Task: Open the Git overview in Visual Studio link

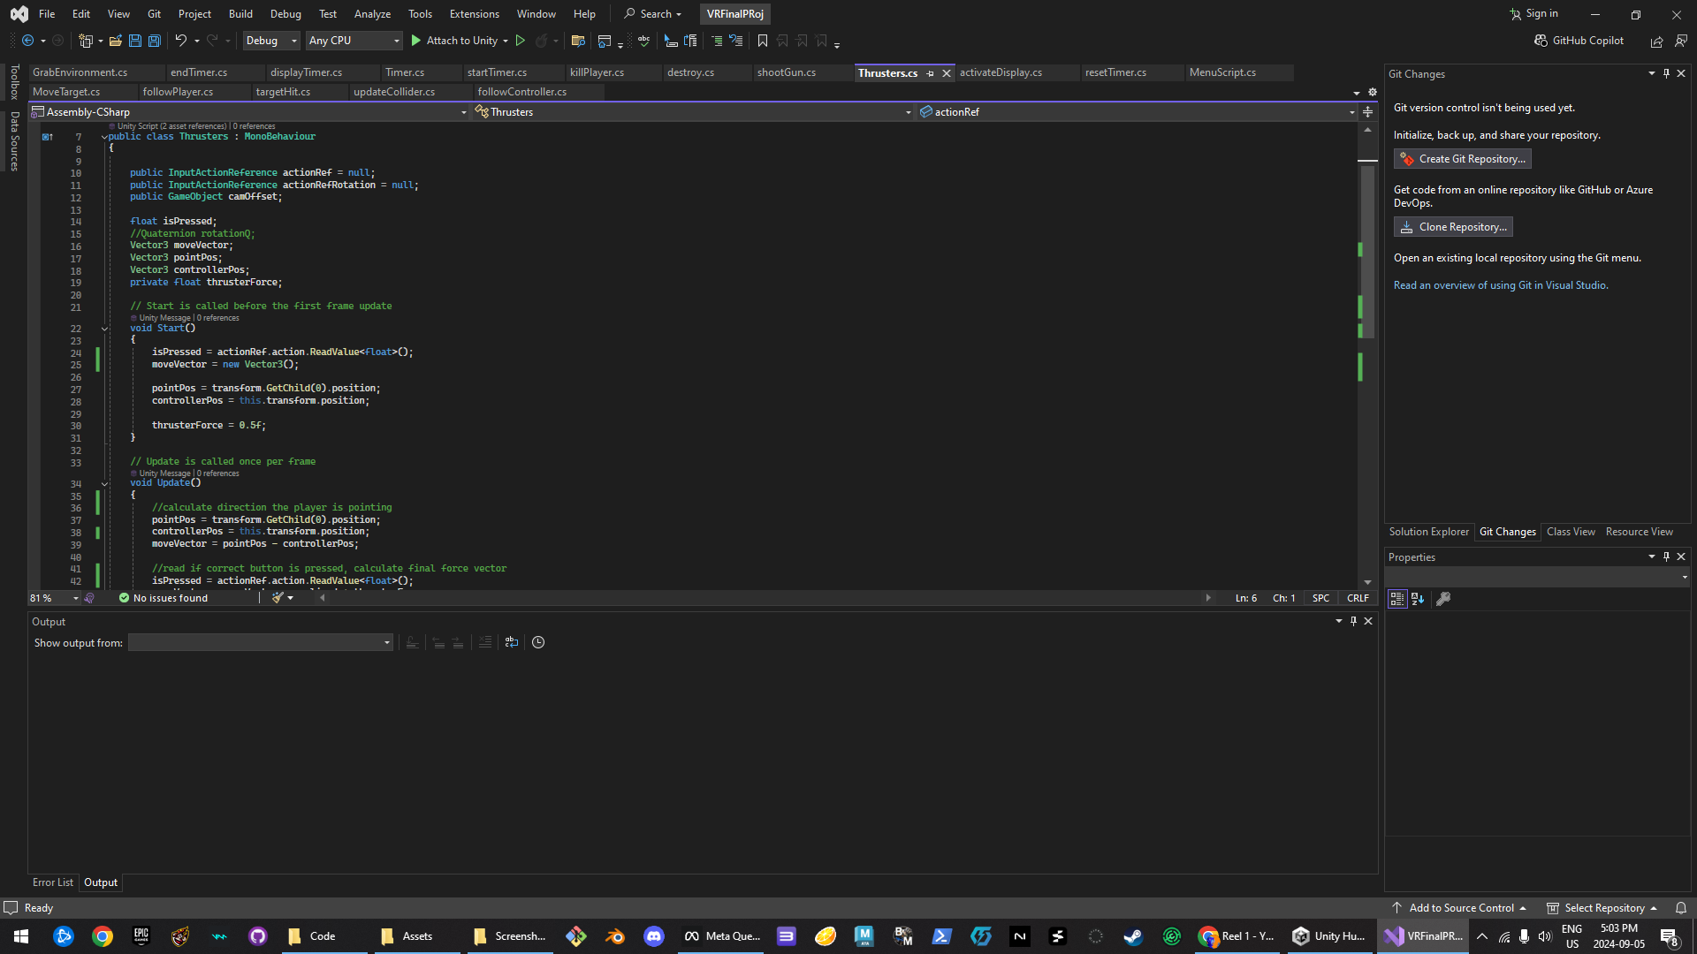Action: pos(1500,285)
